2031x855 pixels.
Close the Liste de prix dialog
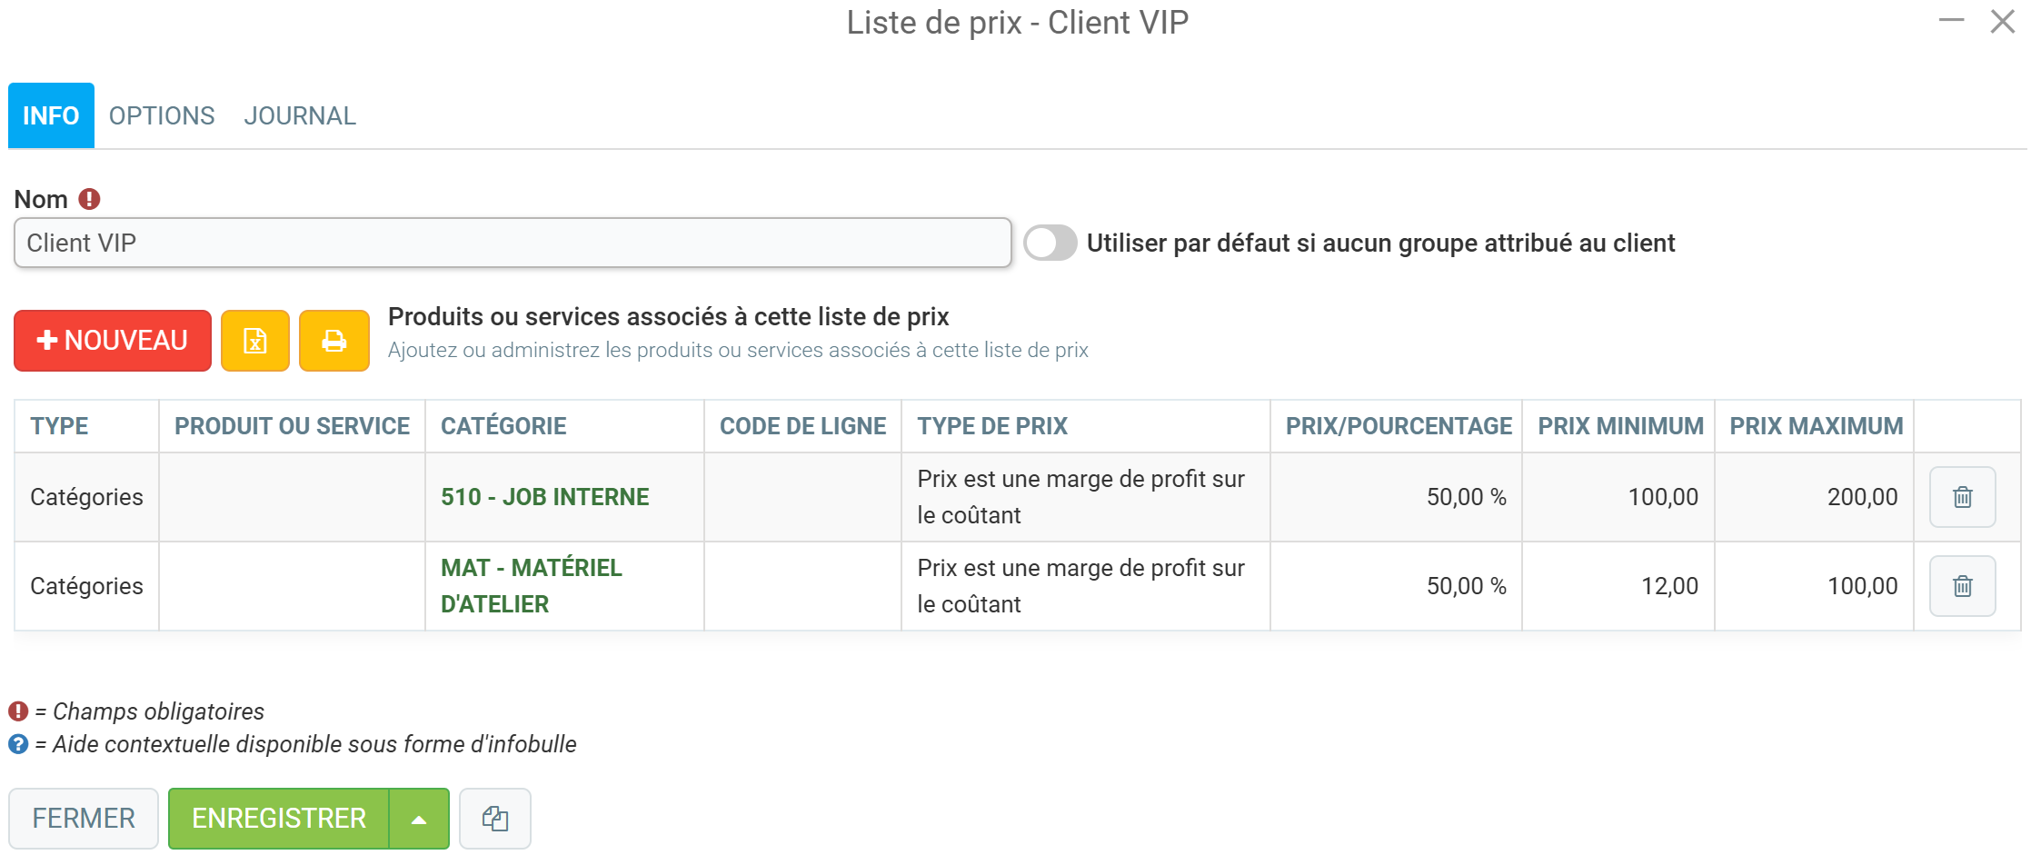(2002, 21)
